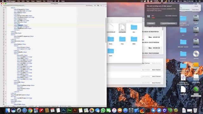203x114 pixels.
Task: Select the misc folder in Finder window
Action: 122,40
